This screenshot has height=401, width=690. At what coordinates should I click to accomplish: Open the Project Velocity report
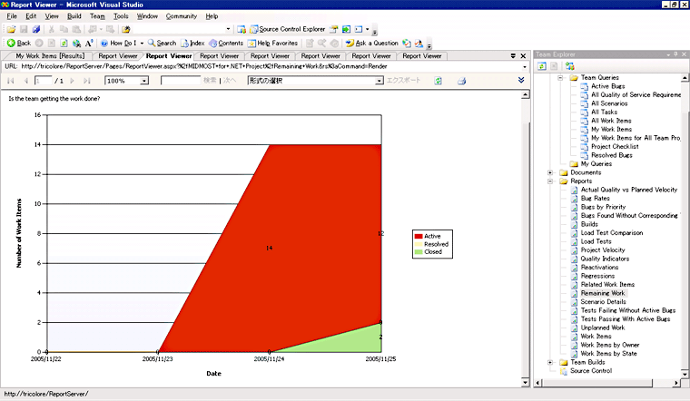point(603,250)
